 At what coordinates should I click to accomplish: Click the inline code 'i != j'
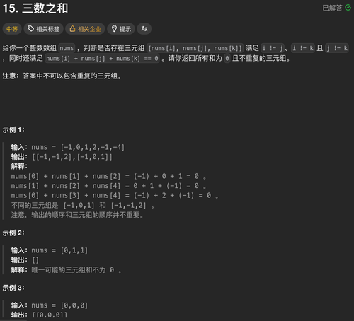click(x=273, y=48)
